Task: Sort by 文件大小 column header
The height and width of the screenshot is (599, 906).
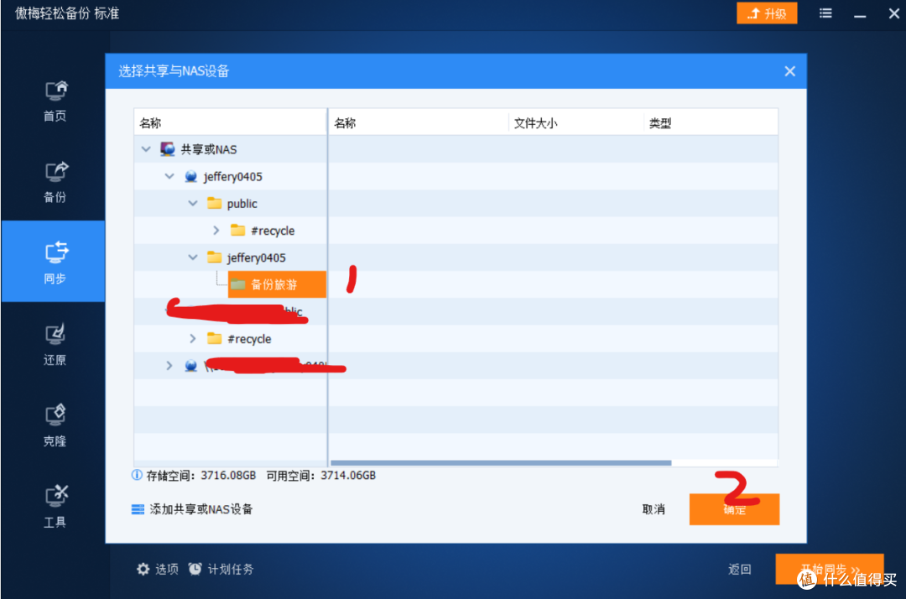Action: [576, 122]
